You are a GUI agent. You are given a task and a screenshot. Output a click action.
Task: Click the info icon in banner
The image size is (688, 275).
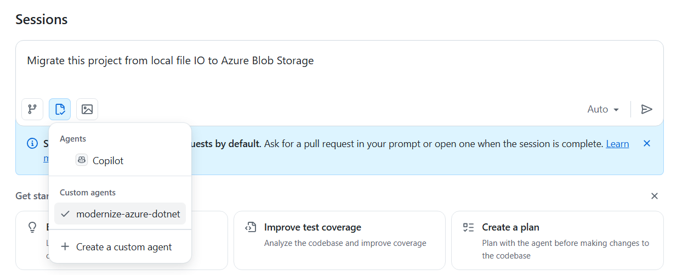[x=32, y=144]
